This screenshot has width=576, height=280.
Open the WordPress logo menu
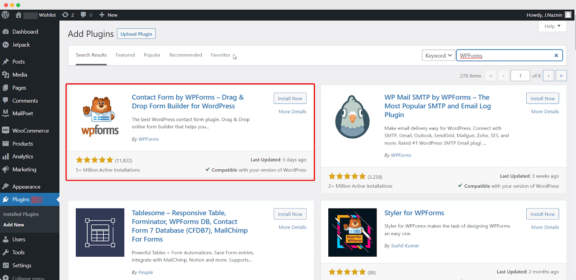pyautogui.click(x=5, y=15)
